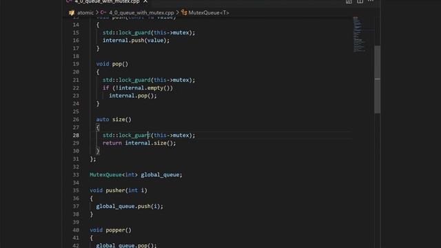Image resolution: width=441 pixels, height=248 pixels.
Task: Open the atomic folder breadcrumb
Action: 85,12
